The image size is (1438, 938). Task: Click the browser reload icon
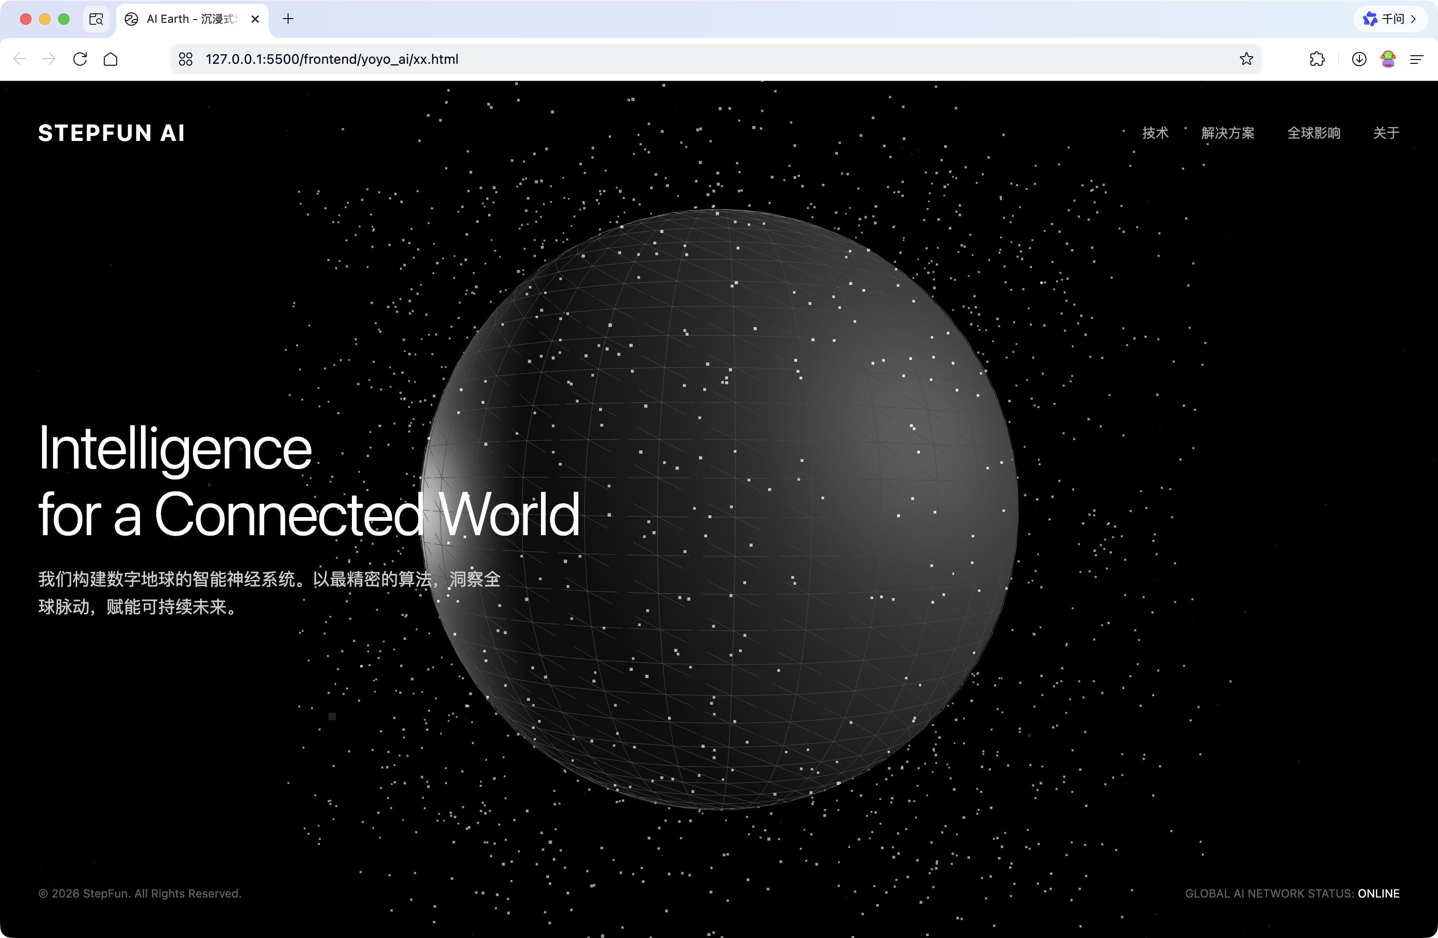80,59
